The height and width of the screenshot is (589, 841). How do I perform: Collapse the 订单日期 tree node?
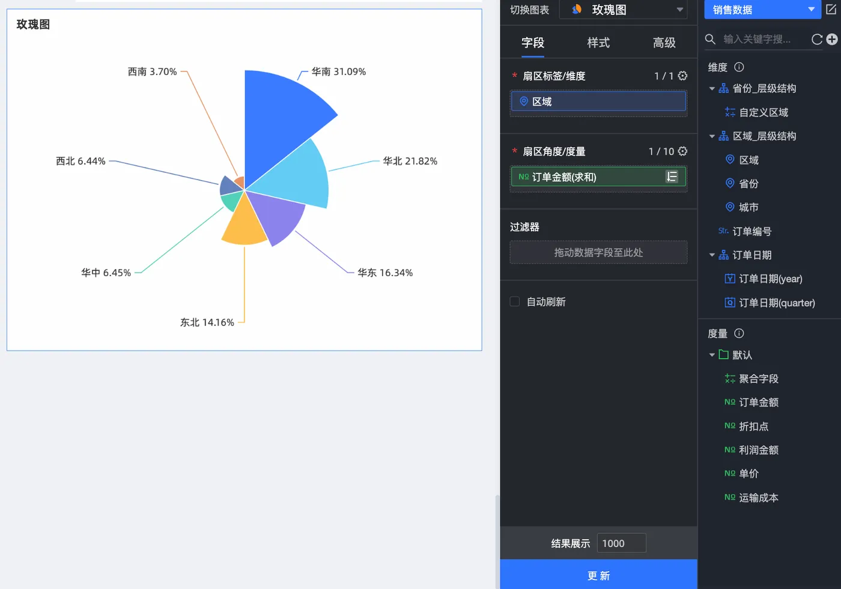point(712,255)
